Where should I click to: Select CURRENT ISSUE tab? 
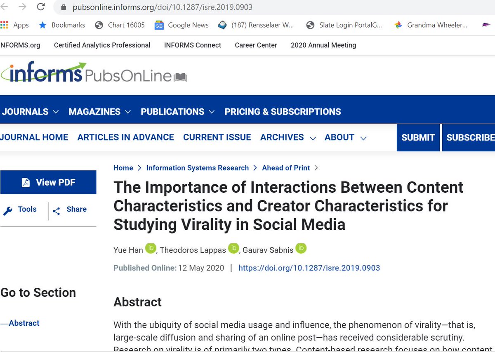[x=217, y=137]
